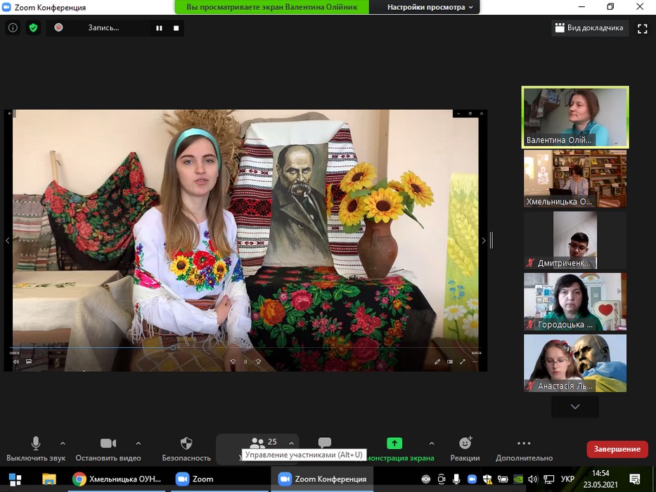The height and width of the screenshot is (492, 656).
Task: Open the meeting info icon
Action: click(x=13, y=27)
